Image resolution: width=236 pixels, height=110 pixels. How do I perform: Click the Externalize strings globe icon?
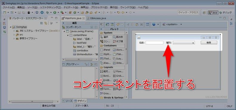tap(154, 24)
